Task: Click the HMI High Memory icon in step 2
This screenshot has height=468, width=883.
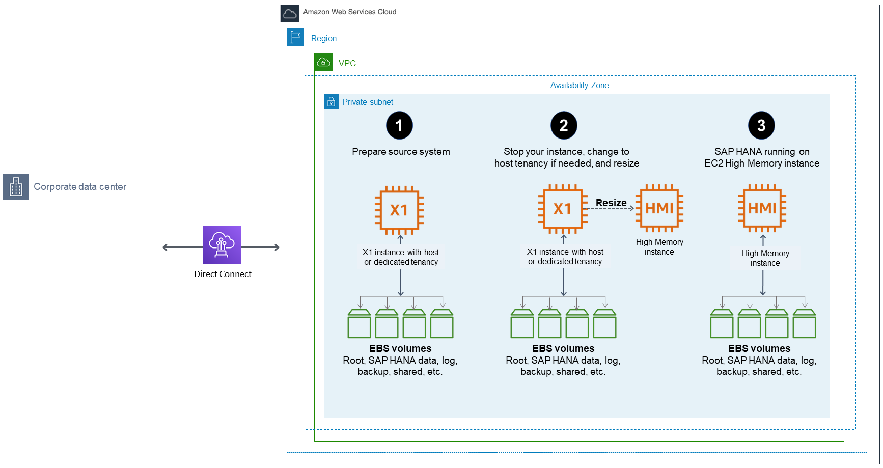Action: click(x=659, y=209)
